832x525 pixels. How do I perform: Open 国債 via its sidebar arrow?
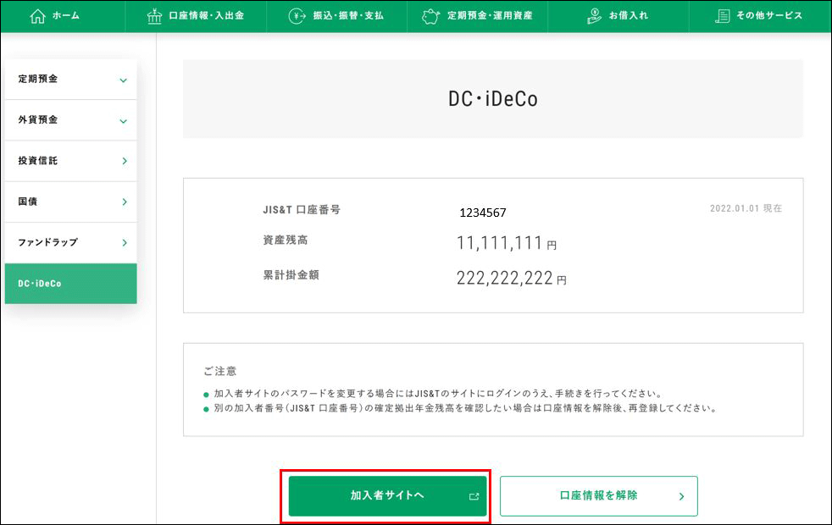click(x=124, y=202)
